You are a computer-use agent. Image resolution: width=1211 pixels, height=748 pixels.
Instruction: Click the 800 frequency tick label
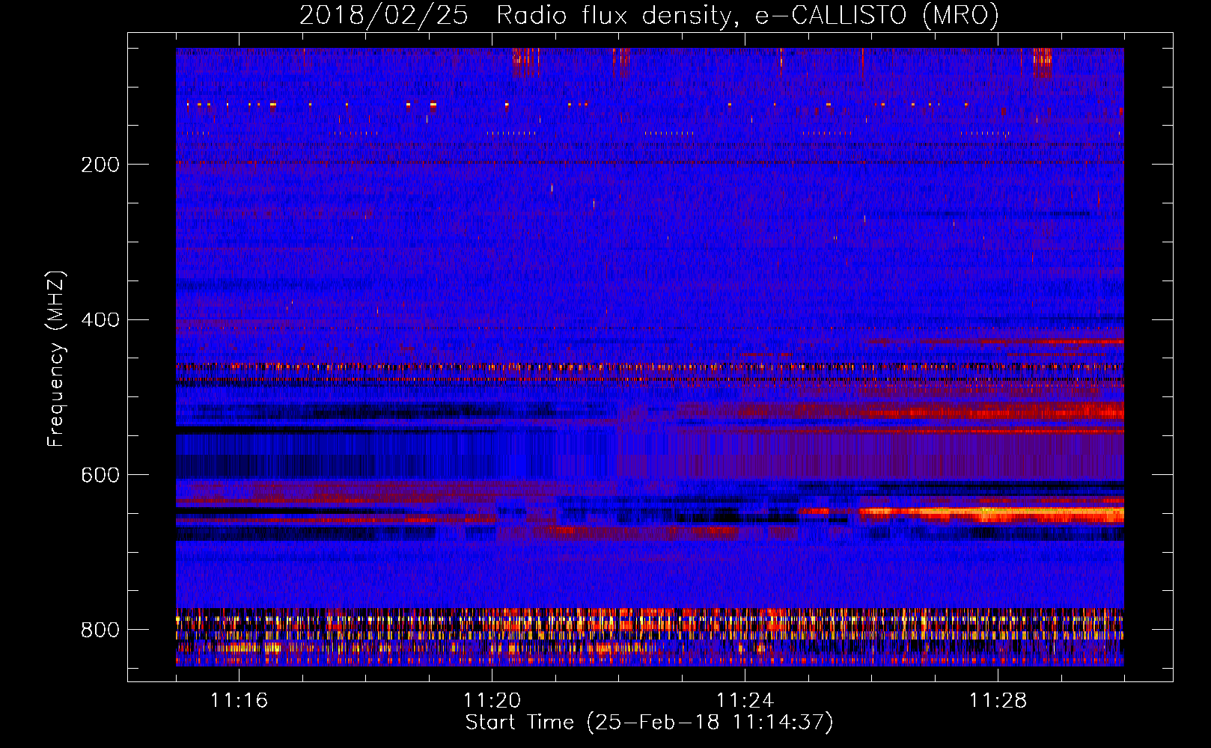100,631
